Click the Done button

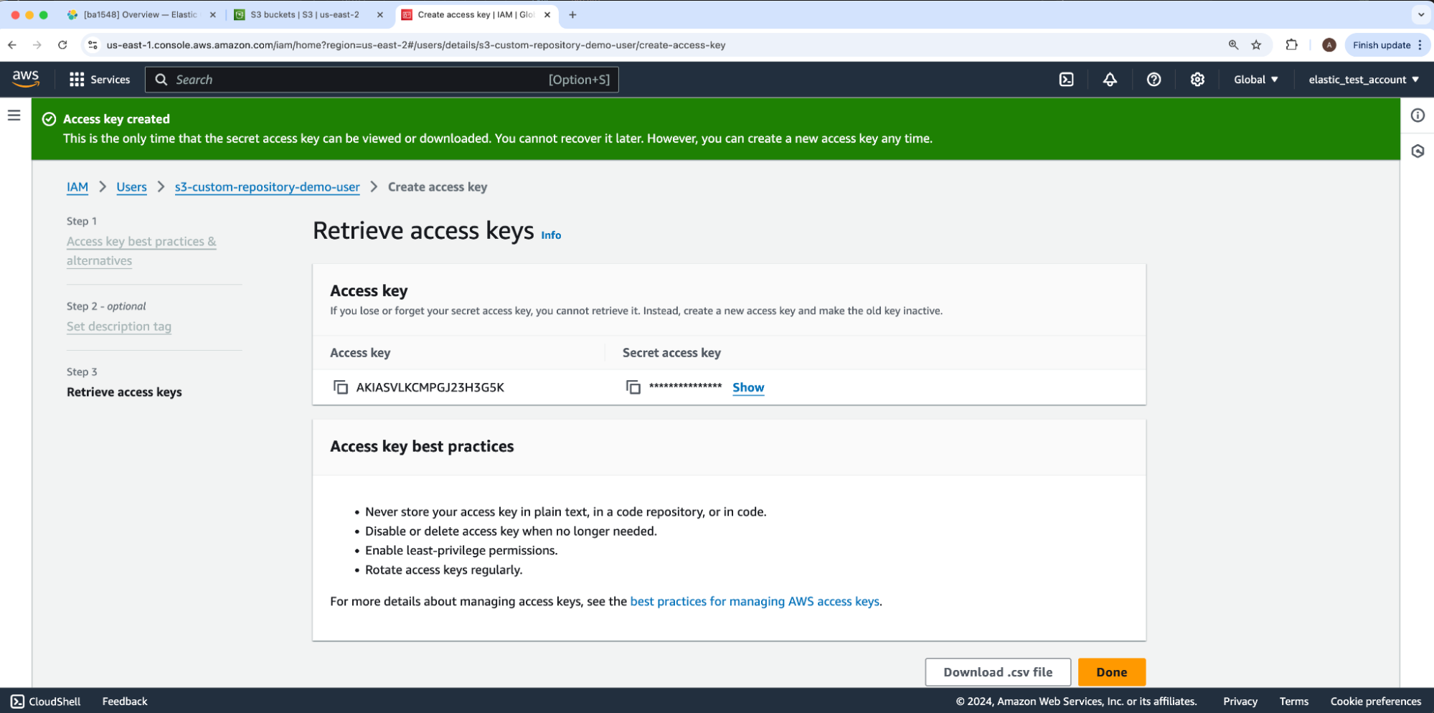click(1111, 672)
